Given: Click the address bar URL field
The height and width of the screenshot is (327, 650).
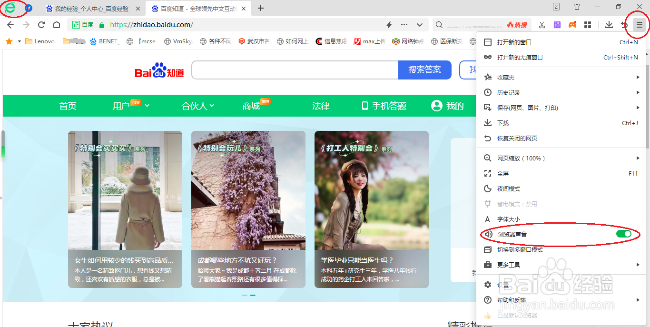Looking at the screenshot, I should click(246, 25).
